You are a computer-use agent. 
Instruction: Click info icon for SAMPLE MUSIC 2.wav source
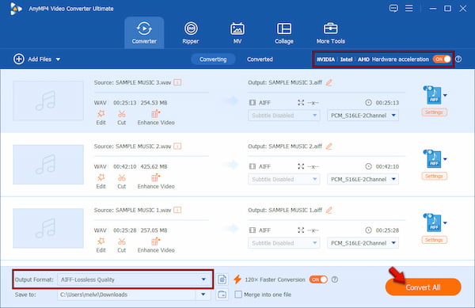pyautogui.click(x=177, y=146)
